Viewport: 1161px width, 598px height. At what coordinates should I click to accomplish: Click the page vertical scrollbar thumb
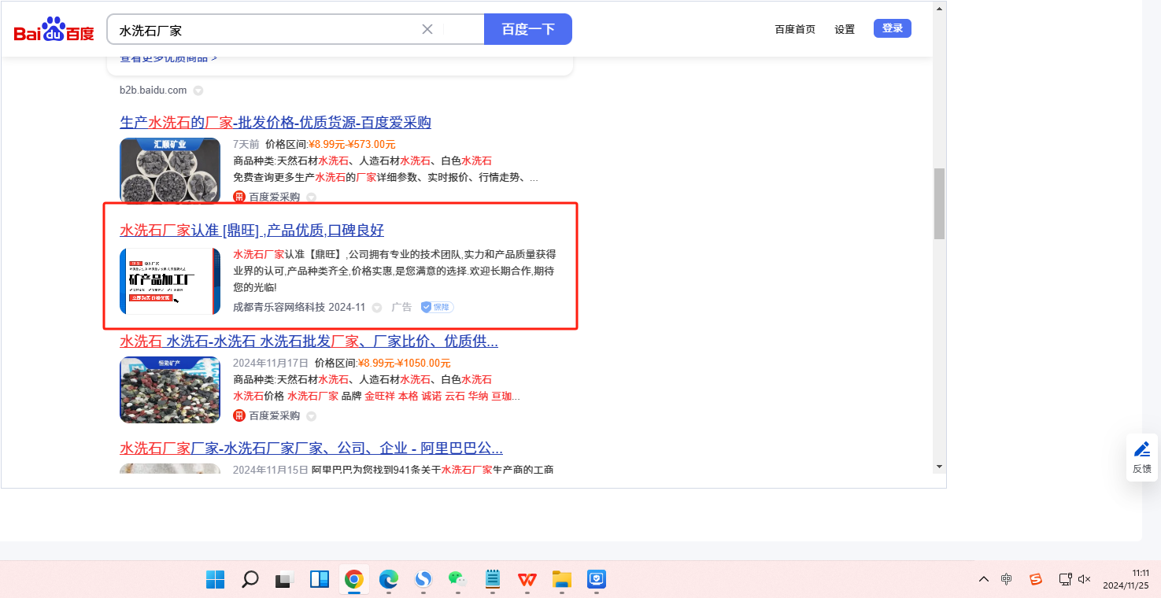coord(939,203)
